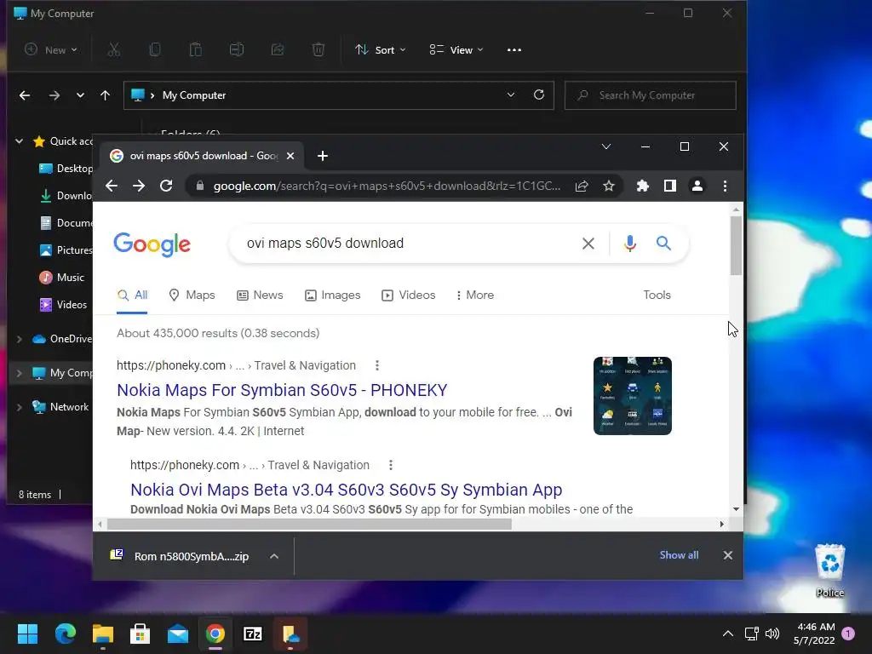The width and height of the screenshot is (872, 654).
Task: Click Show all downloads
Action: pyautogui.click(x=679, y=555)
